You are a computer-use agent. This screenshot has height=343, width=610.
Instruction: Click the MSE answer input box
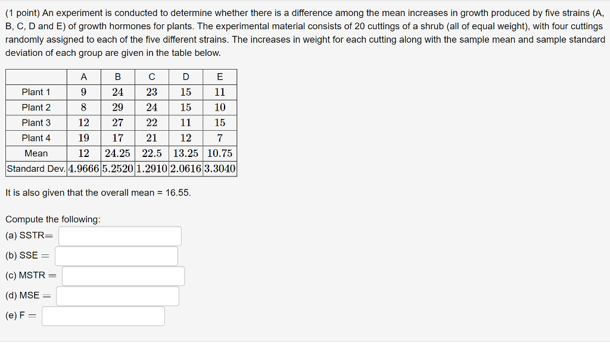117,295
